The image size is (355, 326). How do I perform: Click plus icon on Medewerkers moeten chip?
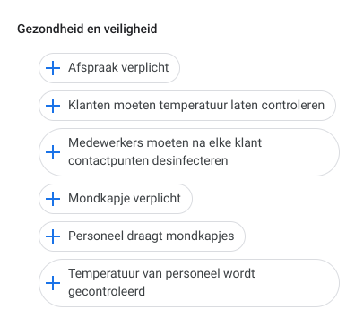tap(53, 152)
